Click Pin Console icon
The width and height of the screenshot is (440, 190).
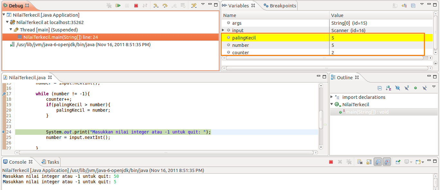pyautogui.click(x=398, y=162)
